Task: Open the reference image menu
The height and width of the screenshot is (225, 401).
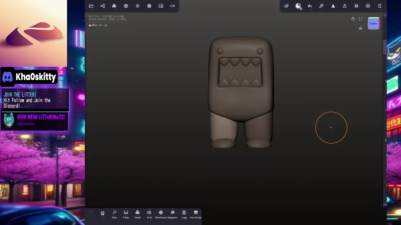Action: [x=161, y=6]
